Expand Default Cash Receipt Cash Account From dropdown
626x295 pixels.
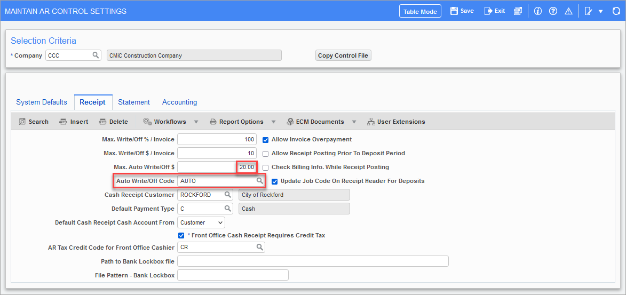(x=201, y=222)
